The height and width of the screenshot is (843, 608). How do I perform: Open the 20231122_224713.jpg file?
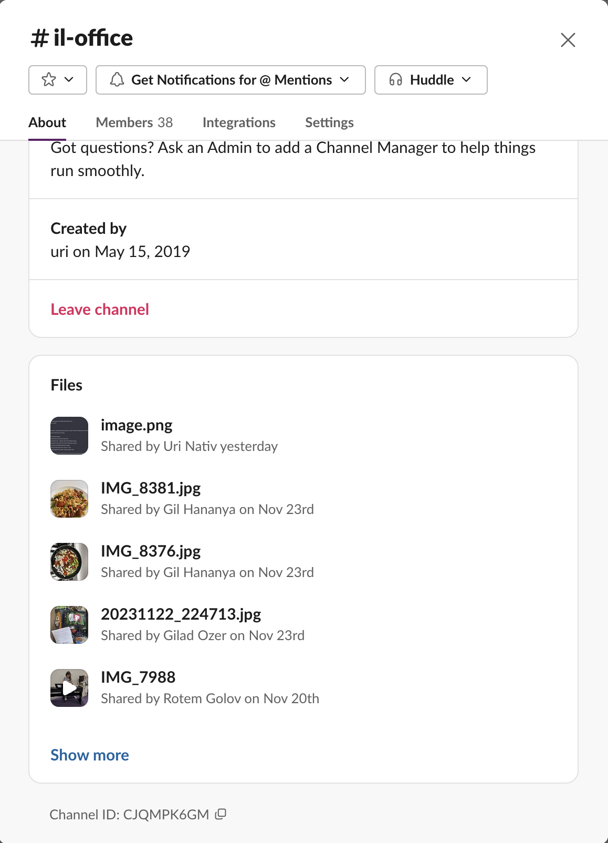(x=181, y=614)
